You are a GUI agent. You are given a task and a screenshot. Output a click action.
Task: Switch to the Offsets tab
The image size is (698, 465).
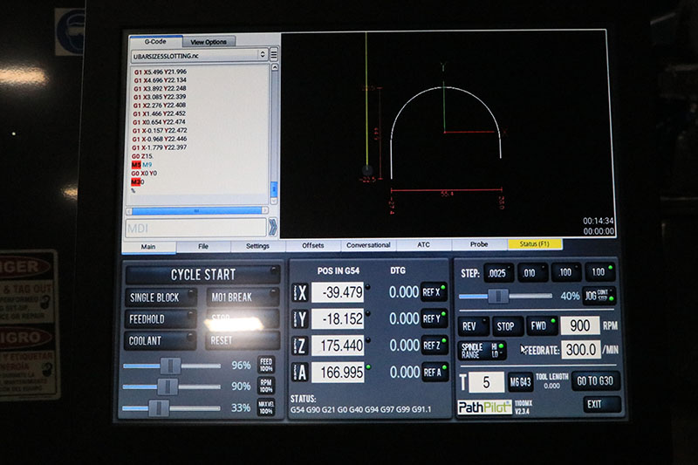(x=312, y=246)
